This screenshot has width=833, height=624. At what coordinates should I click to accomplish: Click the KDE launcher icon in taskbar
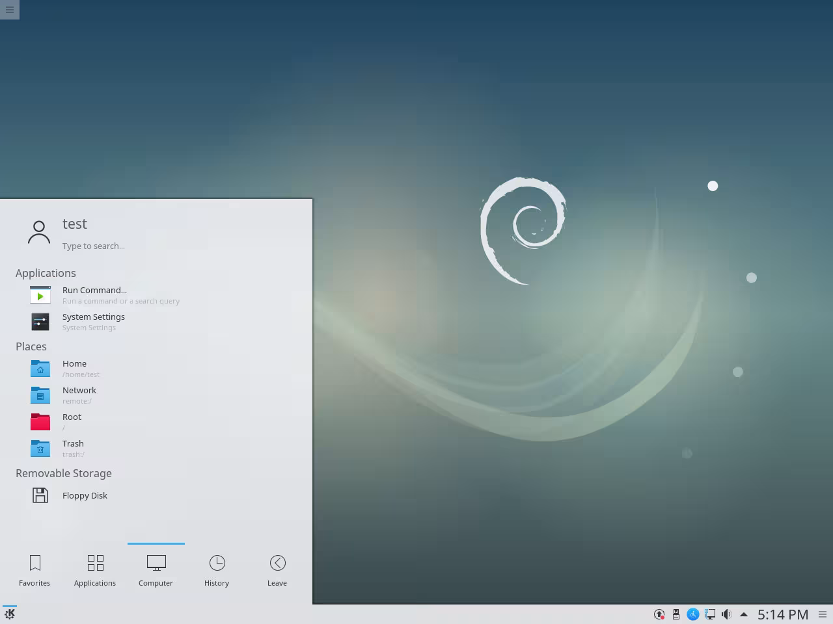coord(10,613)
